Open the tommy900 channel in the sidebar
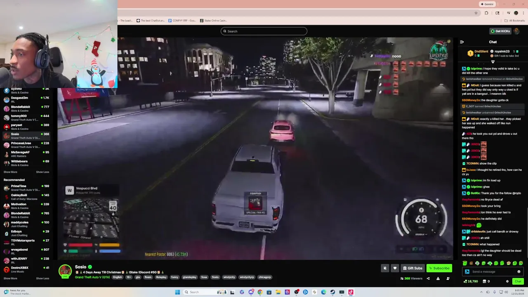Screen dimensions: 528x297 point(26,118)
